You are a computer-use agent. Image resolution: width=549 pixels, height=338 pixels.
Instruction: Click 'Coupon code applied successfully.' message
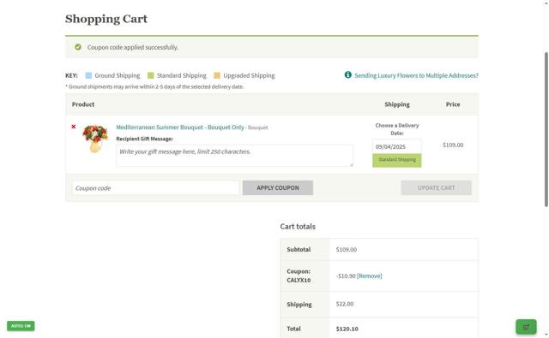[133, 47]
